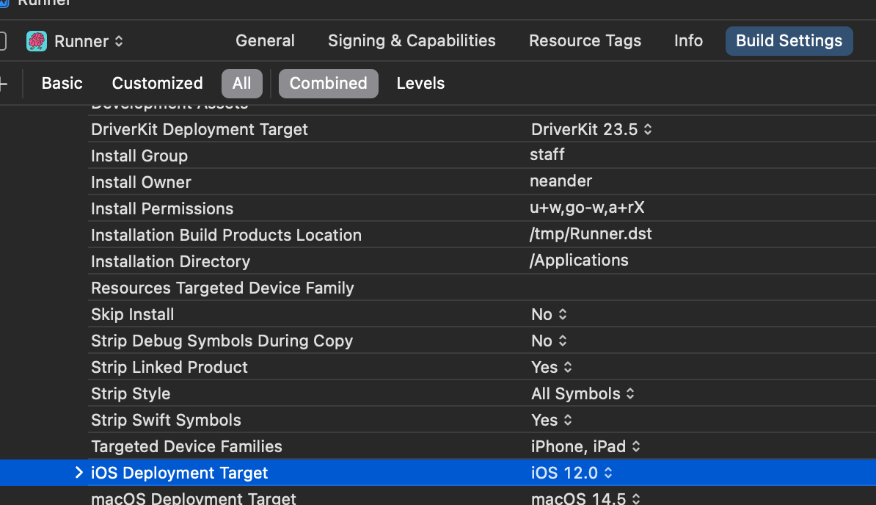876x505 pixels.
Task: Click the add build setting plus icon
Action: pos(4,84)
